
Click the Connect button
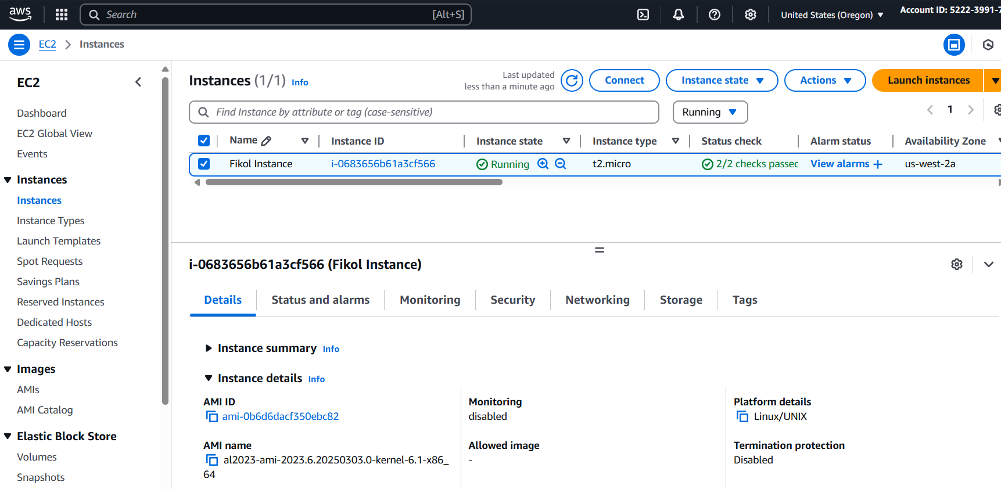point(625,80)
